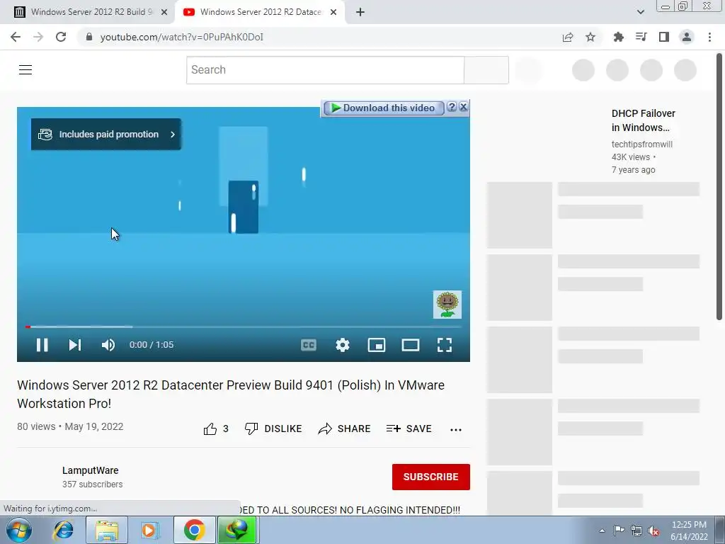Image resolution: width=725 pixels, height=544 pixels.
Task: Switch to theater mode
Action: point(411,345)
